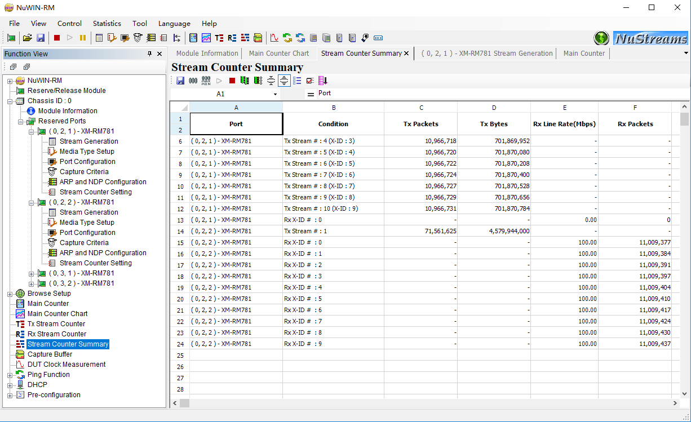Select Tx Stream Counter in tree

(x=56, y=324)
